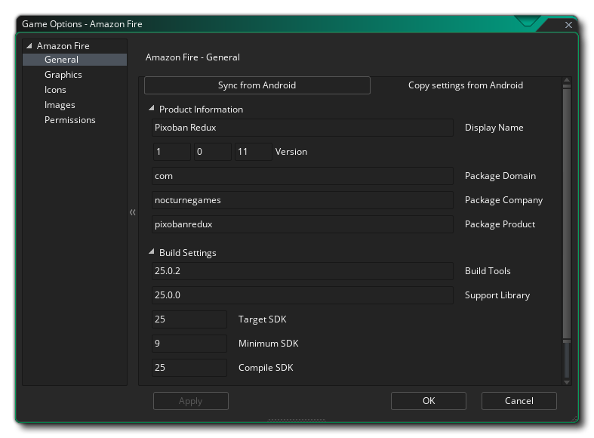Click the 'Target SDK' label
594x438 pixels.
coord(262,319)
